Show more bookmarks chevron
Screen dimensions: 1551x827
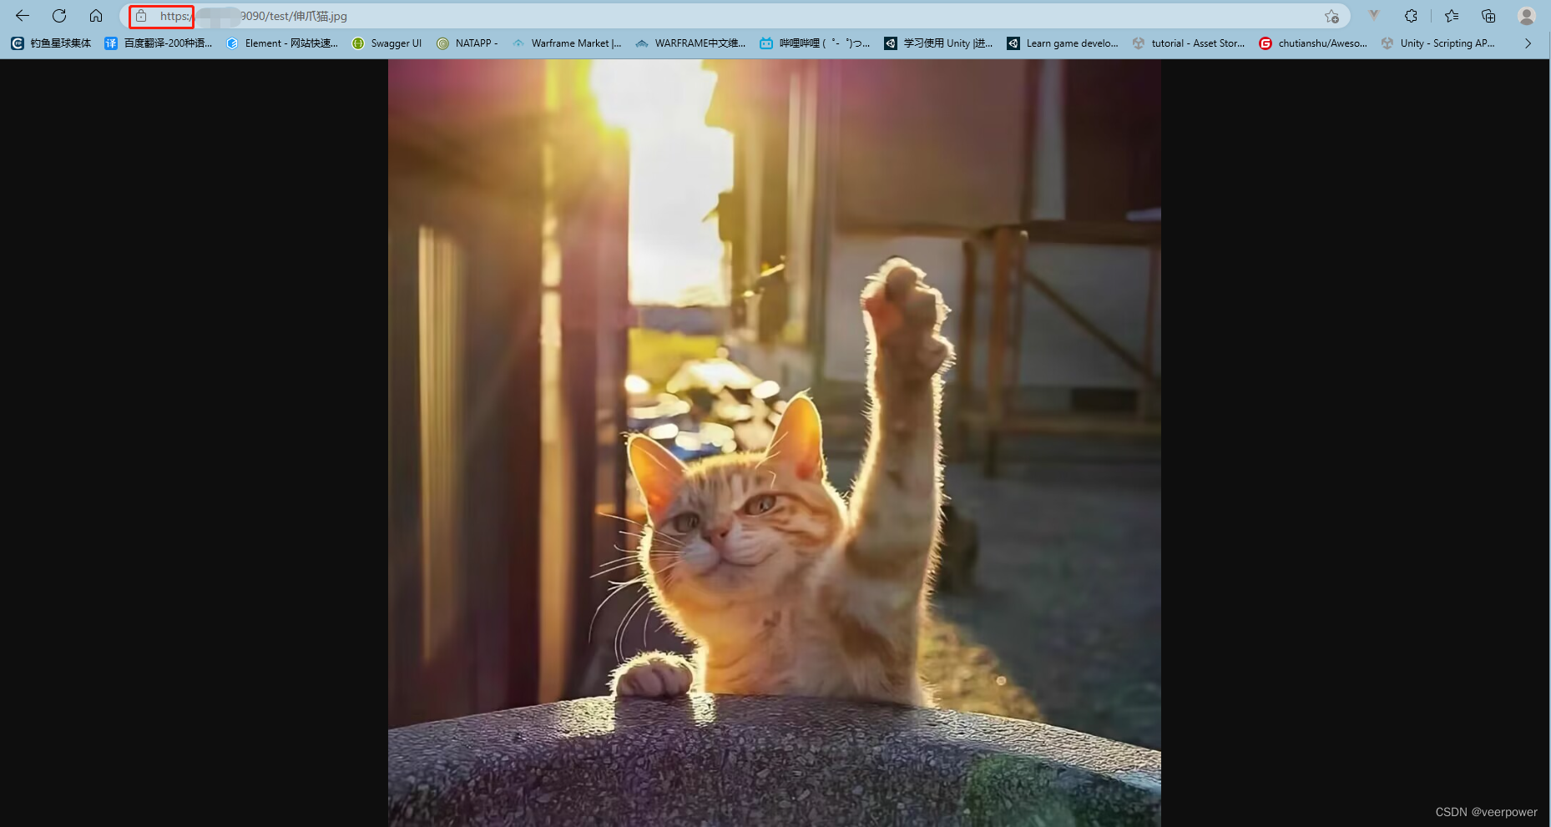click(x=1528, y=43)
